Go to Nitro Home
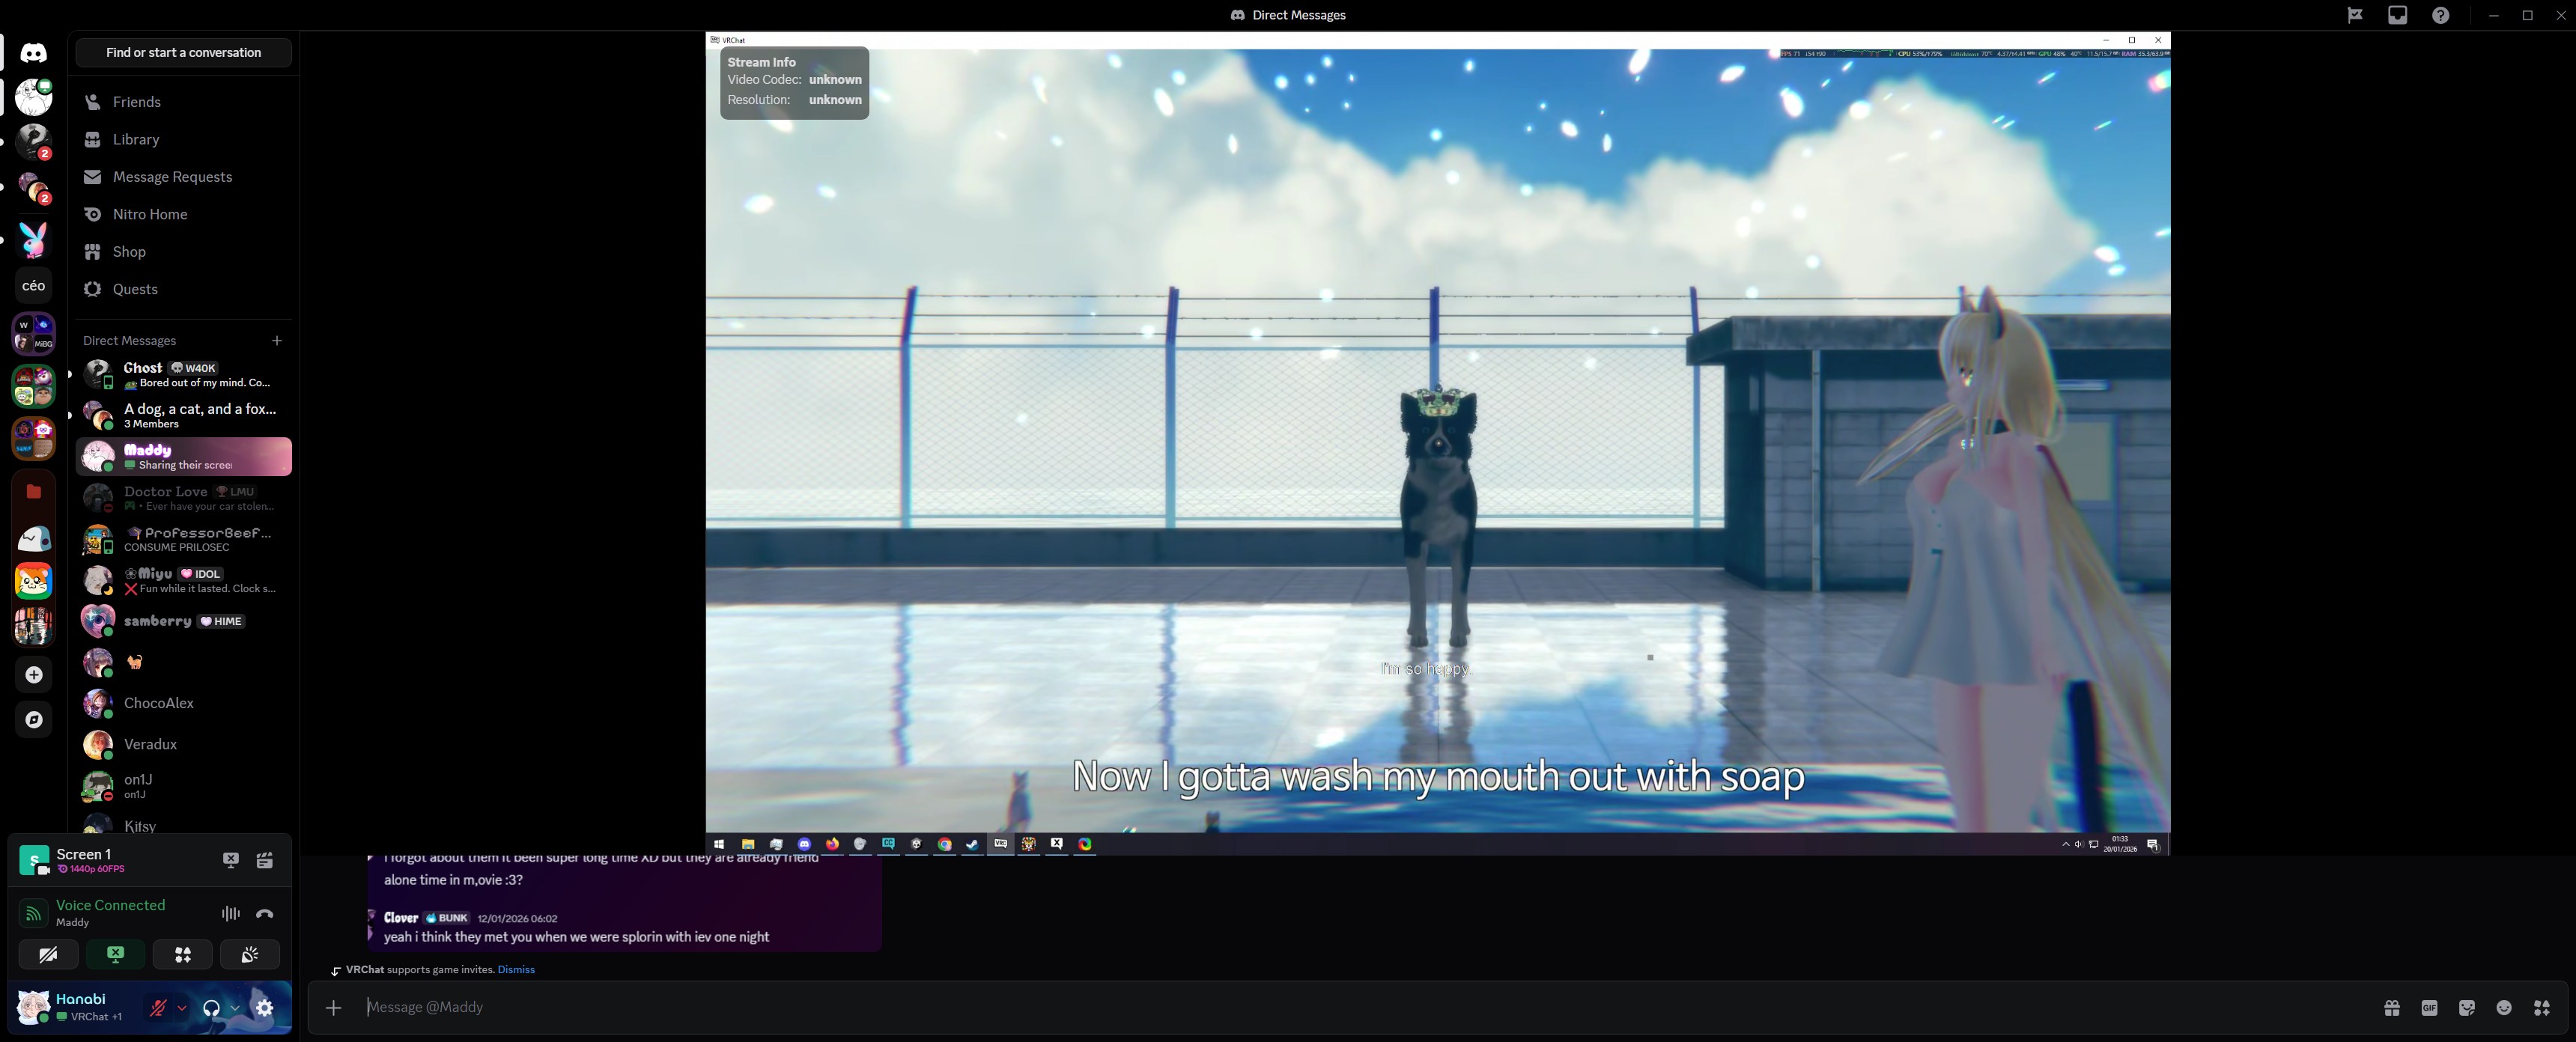The width and height of the screenshot is (2576, 1042). pyautogui.click(x=150, y=214)
